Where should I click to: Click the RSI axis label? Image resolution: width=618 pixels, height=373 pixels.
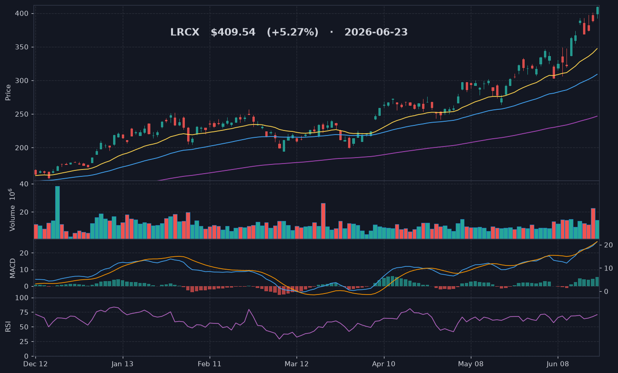(8, 327)
